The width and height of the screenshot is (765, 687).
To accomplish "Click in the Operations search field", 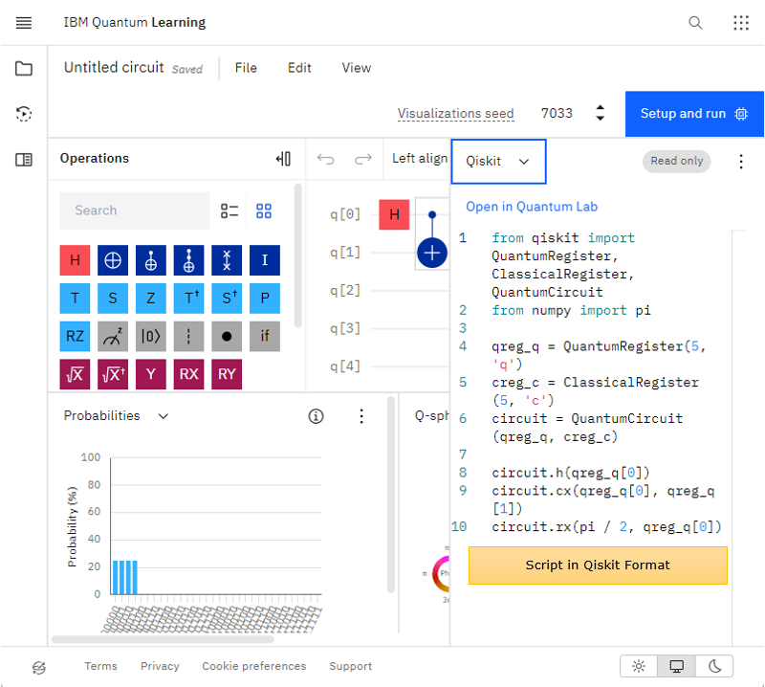I will [x=135, y=211].
